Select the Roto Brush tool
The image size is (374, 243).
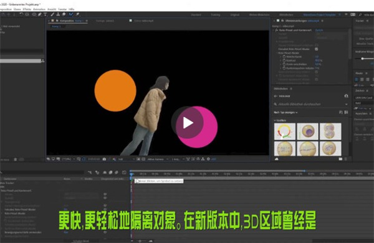point(71,14)
